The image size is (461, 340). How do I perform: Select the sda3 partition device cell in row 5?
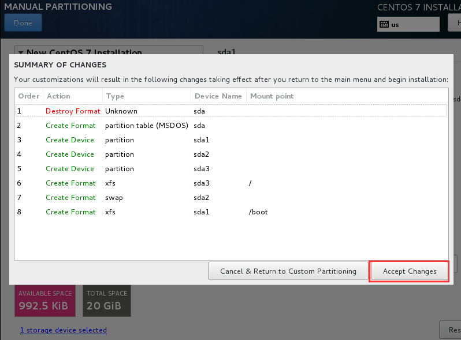[202, 169]
